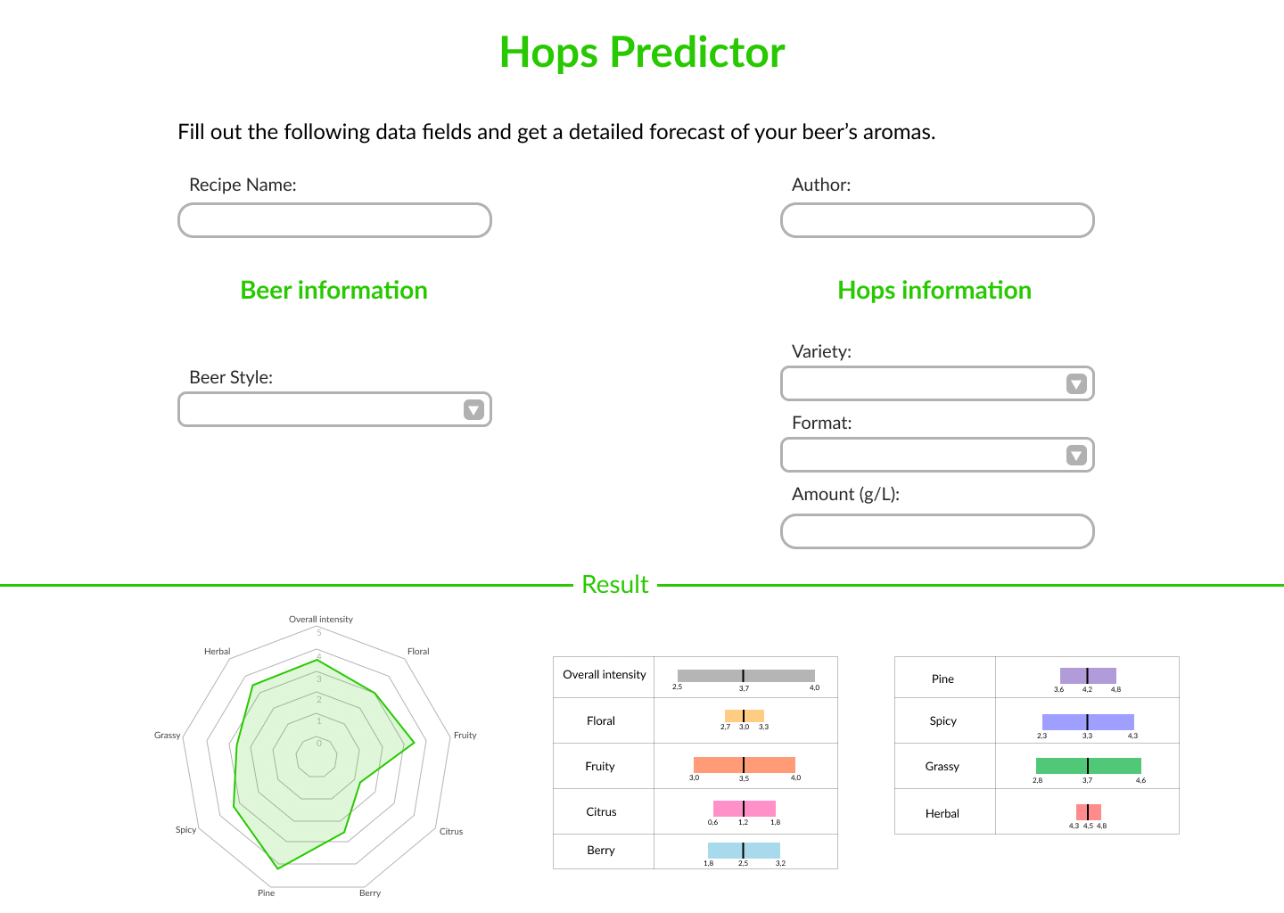Image resolution: width=1284 pixels, height=913 pixels.
Task: Click the Pine label on radar chart
Action: pyautogui.click(x=267, y=892)
